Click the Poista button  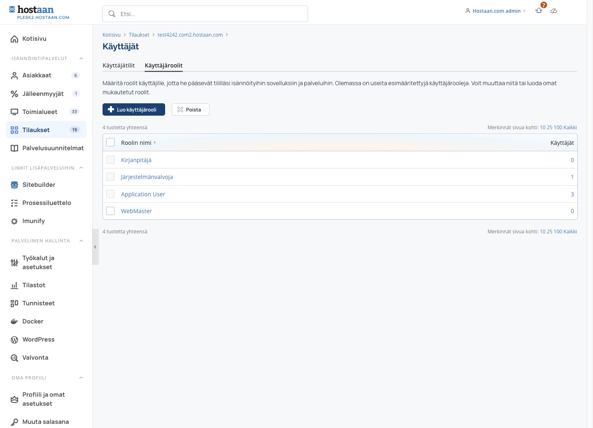pyautogui.click(x=191, y=109)
